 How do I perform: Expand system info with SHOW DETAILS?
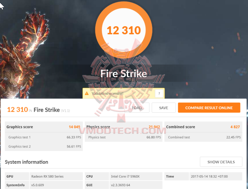(x=221, y=162)
